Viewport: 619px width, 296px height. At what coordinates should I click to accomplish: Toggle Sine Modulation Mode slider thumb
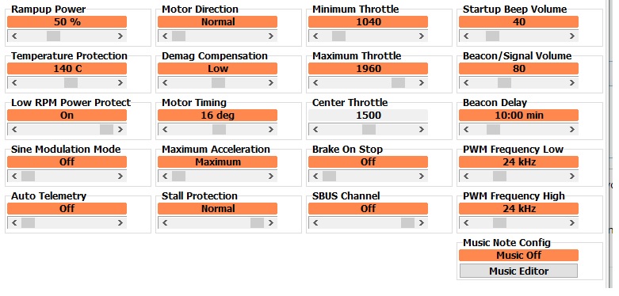pos(28,176)
